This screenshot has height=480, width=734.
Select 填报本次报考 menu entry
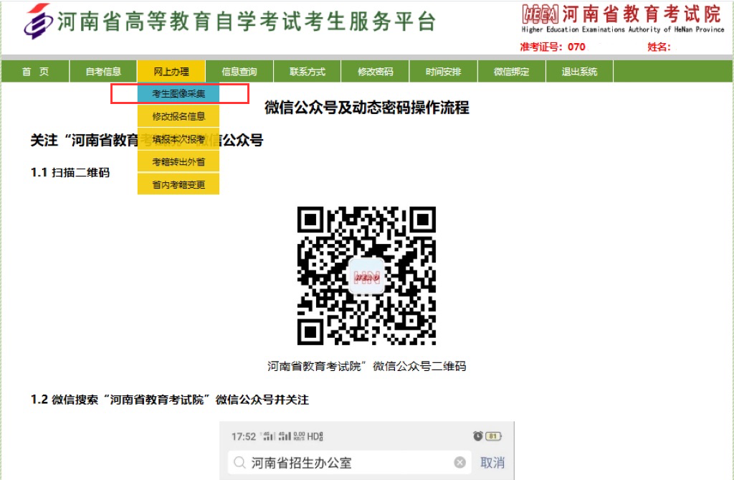pyautogui.click(x=178, y=139)
